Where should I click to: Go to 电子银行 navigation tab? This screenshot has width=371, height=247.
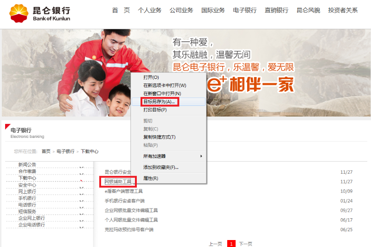tap(244, 10)
